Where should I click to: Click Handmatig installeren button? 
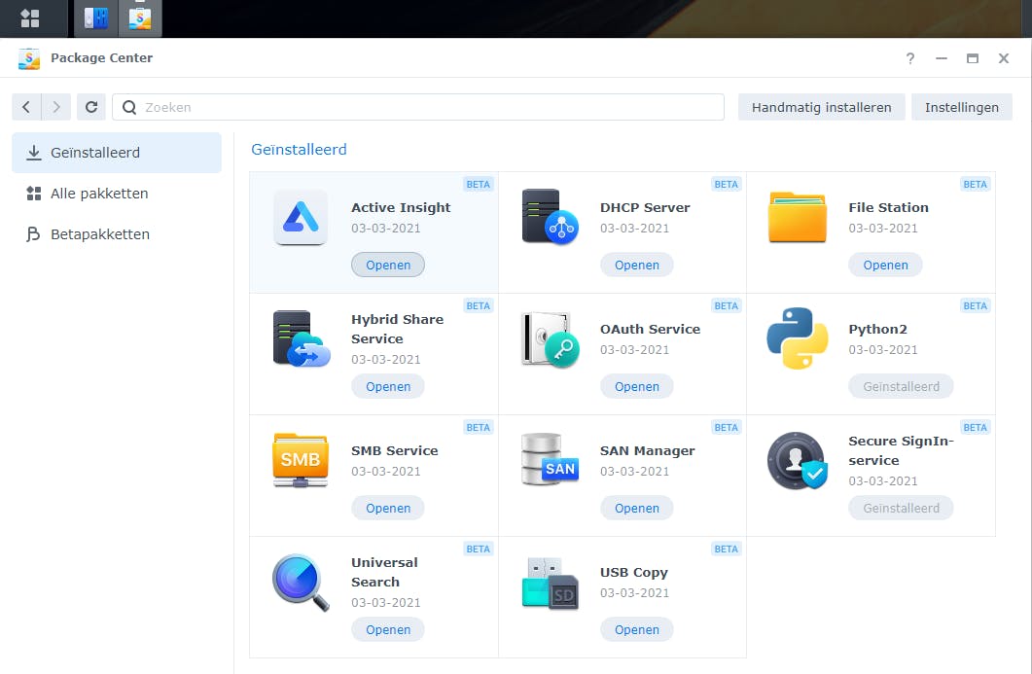pos(821,107)
